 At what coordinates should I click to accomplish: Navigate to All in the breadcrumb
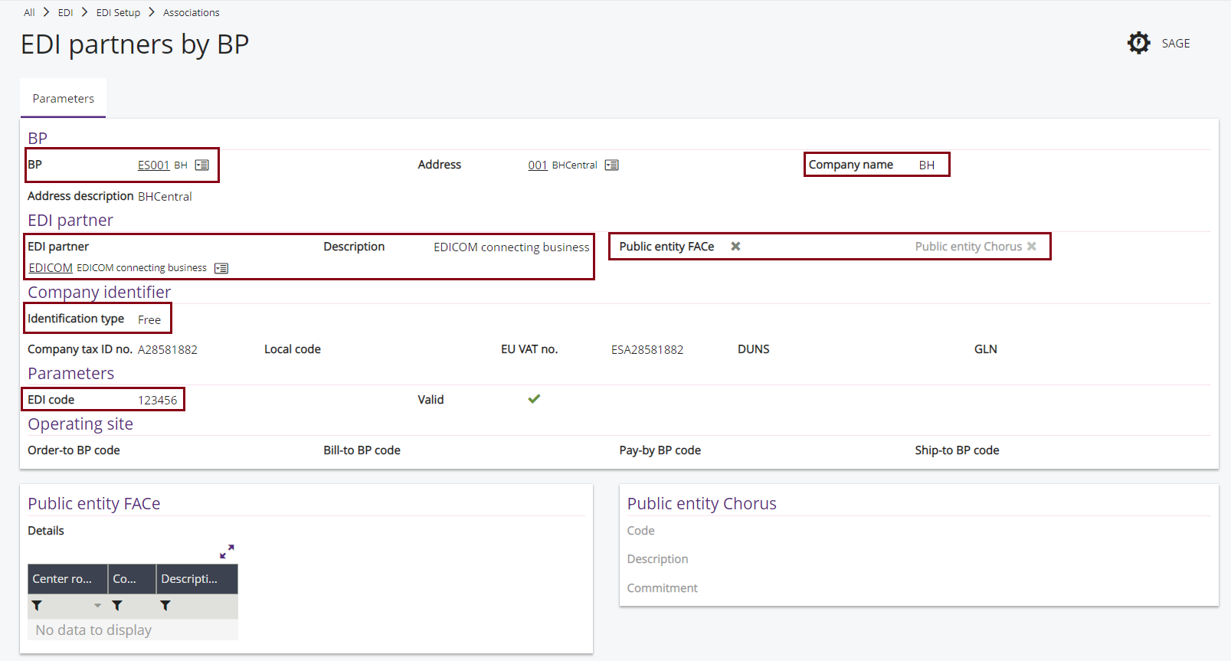[x=29, y=12]
